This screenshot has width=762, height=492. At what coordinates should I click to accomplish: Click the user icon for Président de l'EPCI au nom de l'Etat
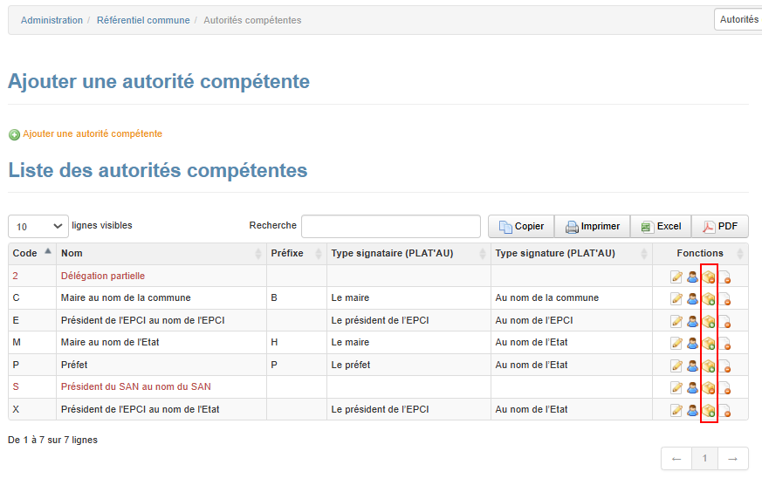click(692, 410)
